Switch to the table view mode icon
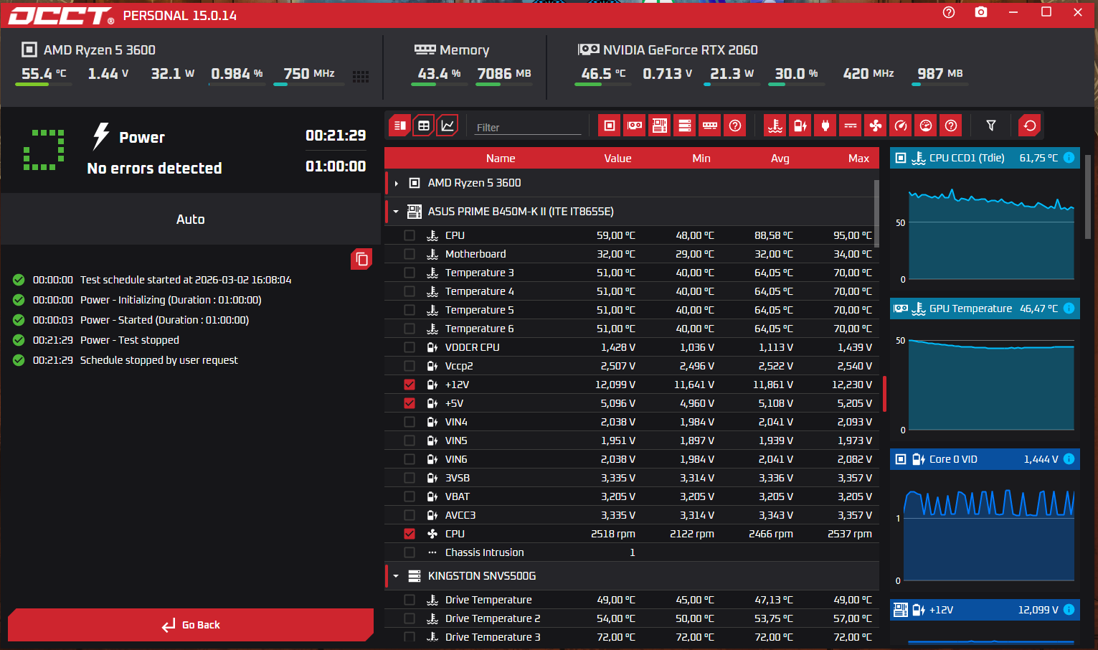Image resolution: width=1098 pixels, height=650 pixels. click(x=424, y=126)
